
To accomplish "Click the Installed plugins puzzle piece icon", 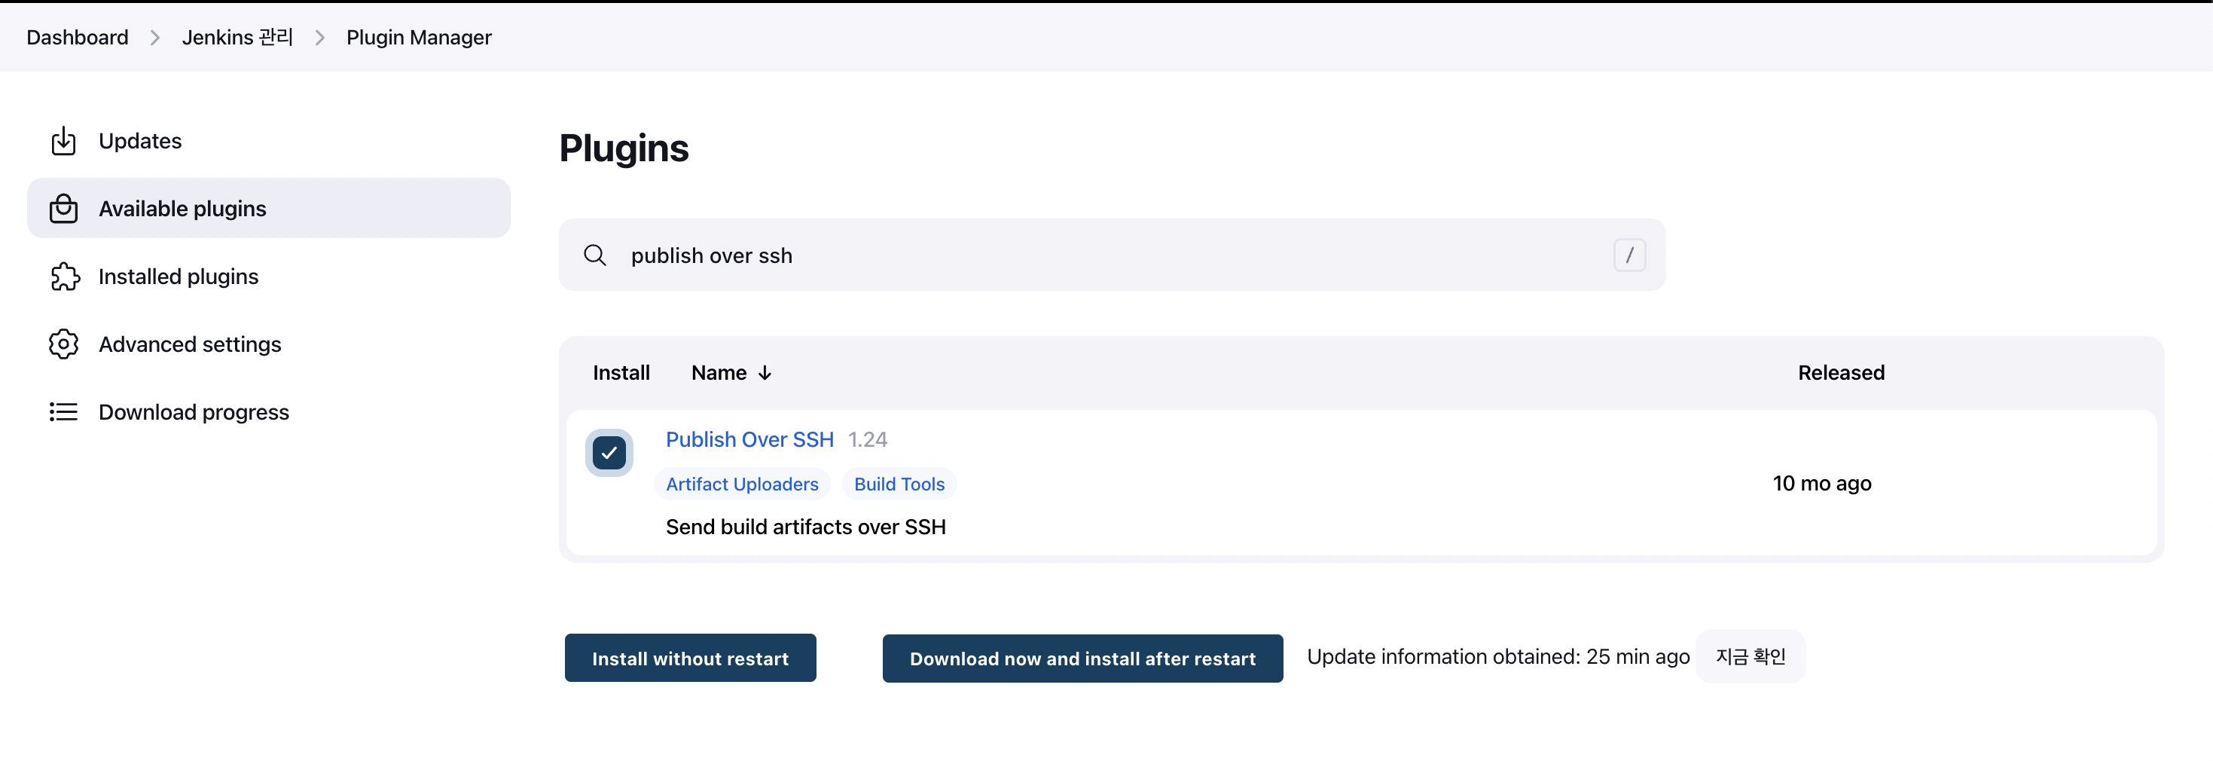I will point(65,277).
